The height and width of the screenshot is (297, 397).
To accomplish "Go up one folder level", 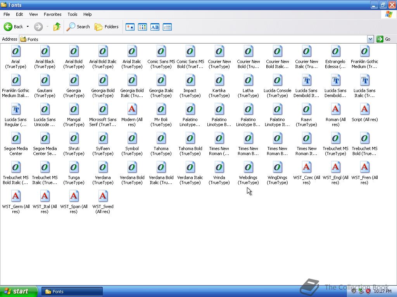I will click(x=57, y=27).
